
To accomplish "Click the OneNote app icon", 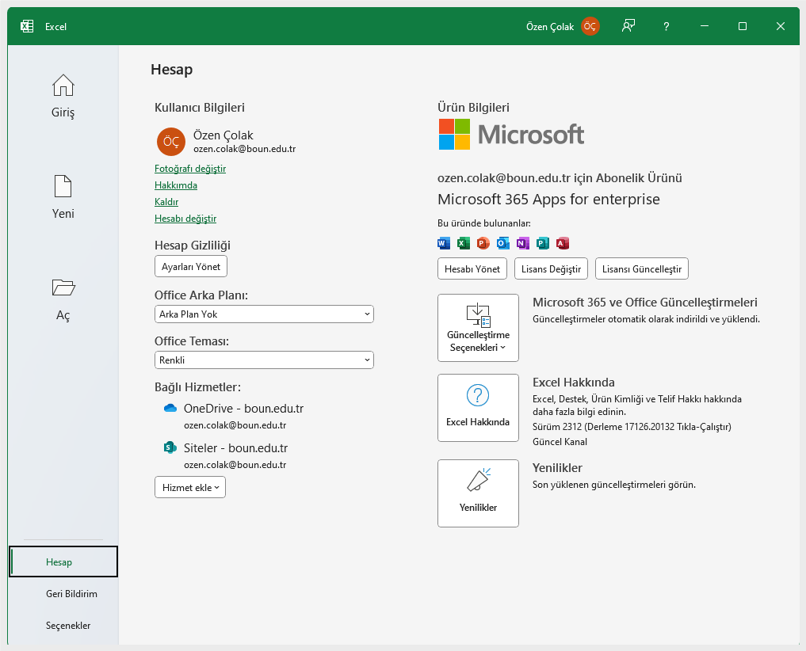I will pos(523,243).
